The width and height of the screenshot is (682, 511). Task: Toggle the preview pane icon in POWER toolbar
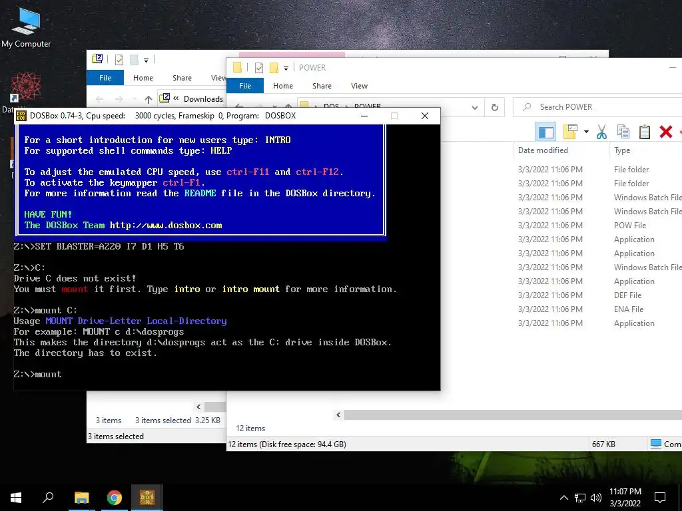pyautogui.click(x=546, y=132)
